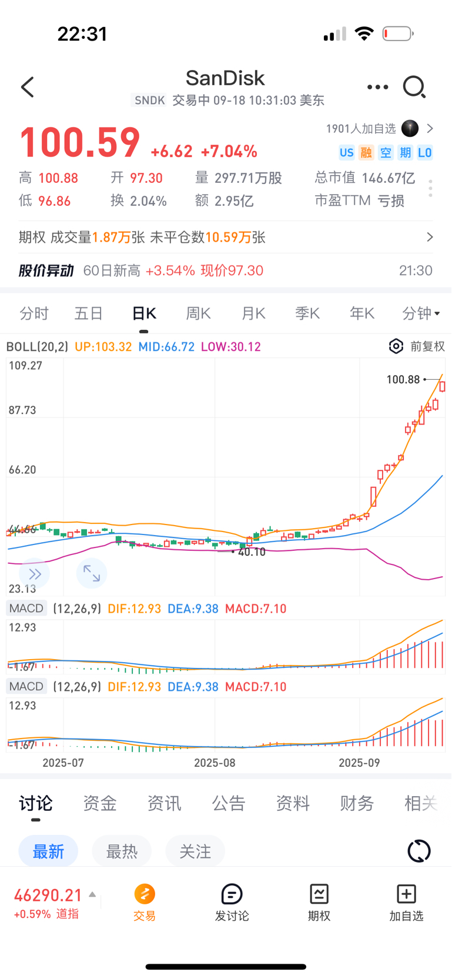Open the 资讯 section tab
The height and width of the screenshot is (979, 452).
pos(164,803)
